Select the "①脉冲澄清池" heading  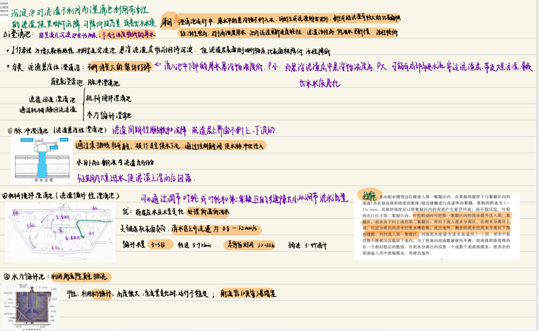pyautogui.click(x=30, y=130)
